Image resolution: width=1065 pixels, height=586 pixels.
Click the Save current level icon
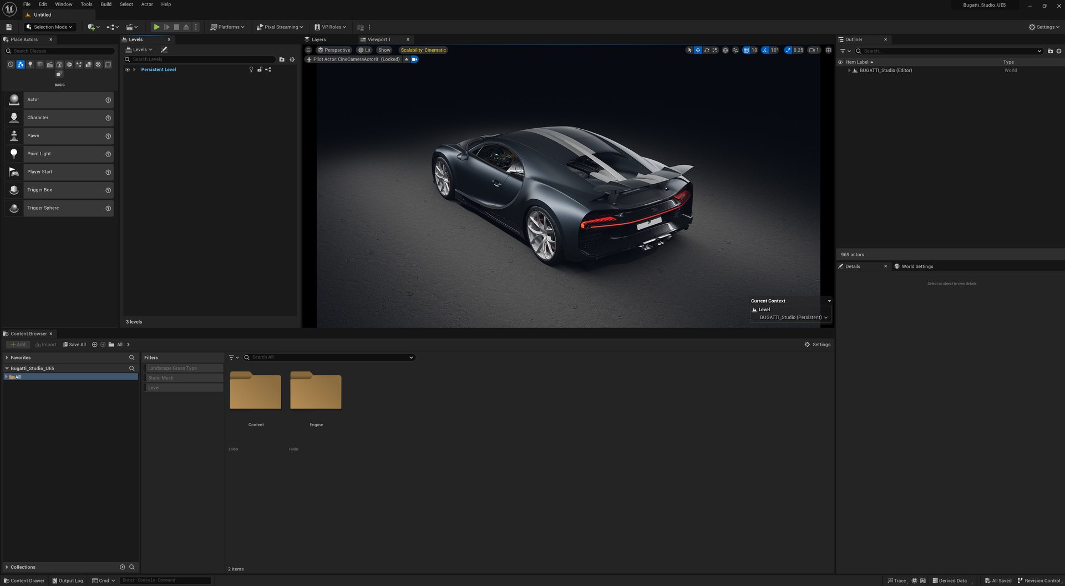click(x=9, y=27)
